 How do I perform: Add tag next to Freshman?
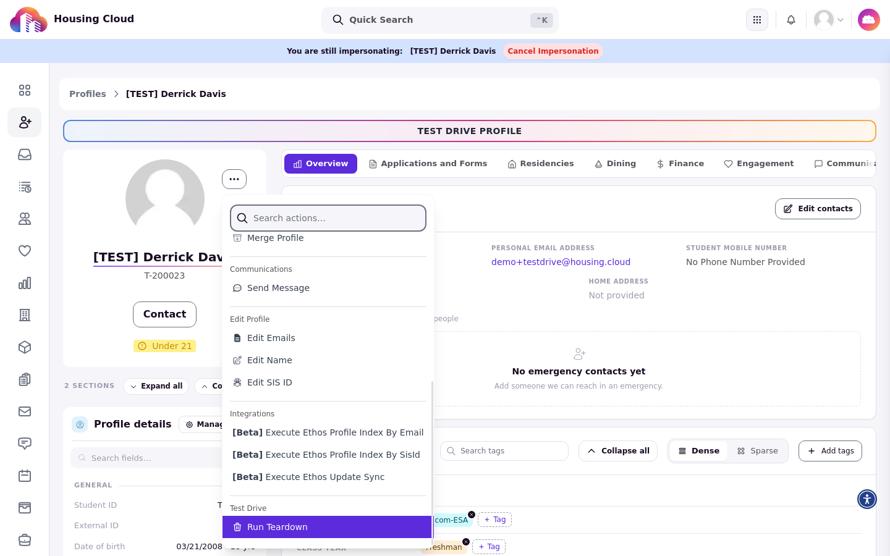[489, 547]
